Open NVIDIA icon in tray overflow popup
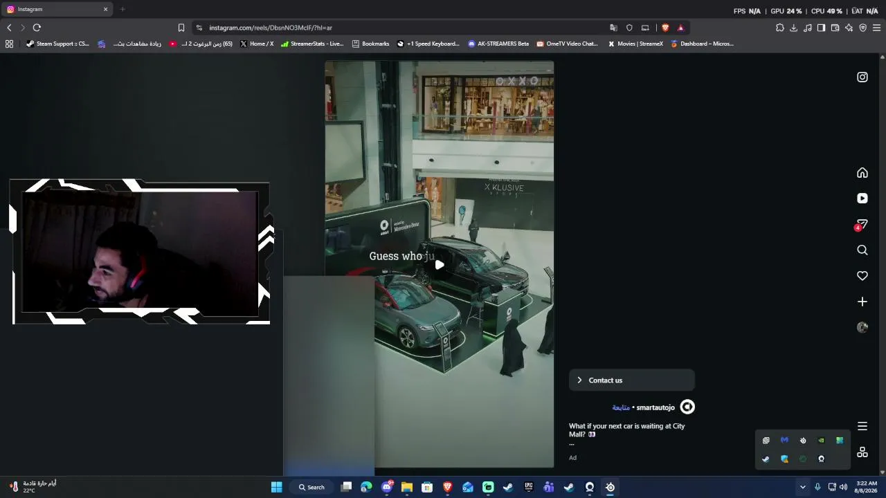Image resolution: width=886 pixels, height=498 pixels. click(x=822, y=440)
